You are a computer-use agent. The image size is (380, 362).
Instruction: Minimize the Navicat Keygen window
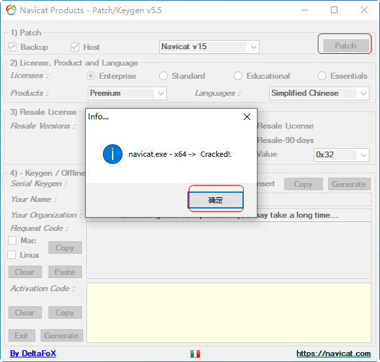pyautogui.click(x=305, y=10)
